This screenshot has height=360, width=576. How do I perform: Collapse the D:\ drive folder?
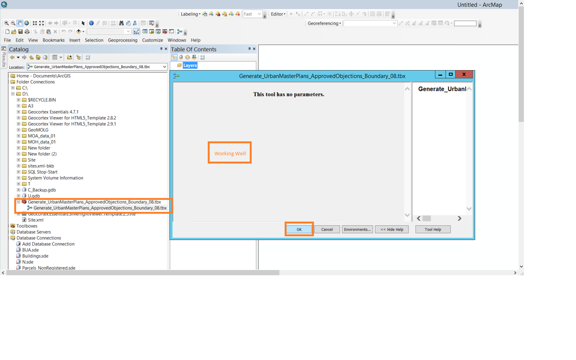coord(13,94)
